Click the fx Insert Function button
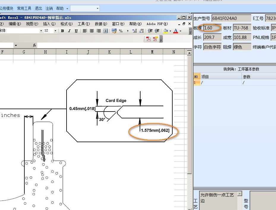The width and height of the screenshot is (276, 210). pyautogui.click(x=34, y=46)
